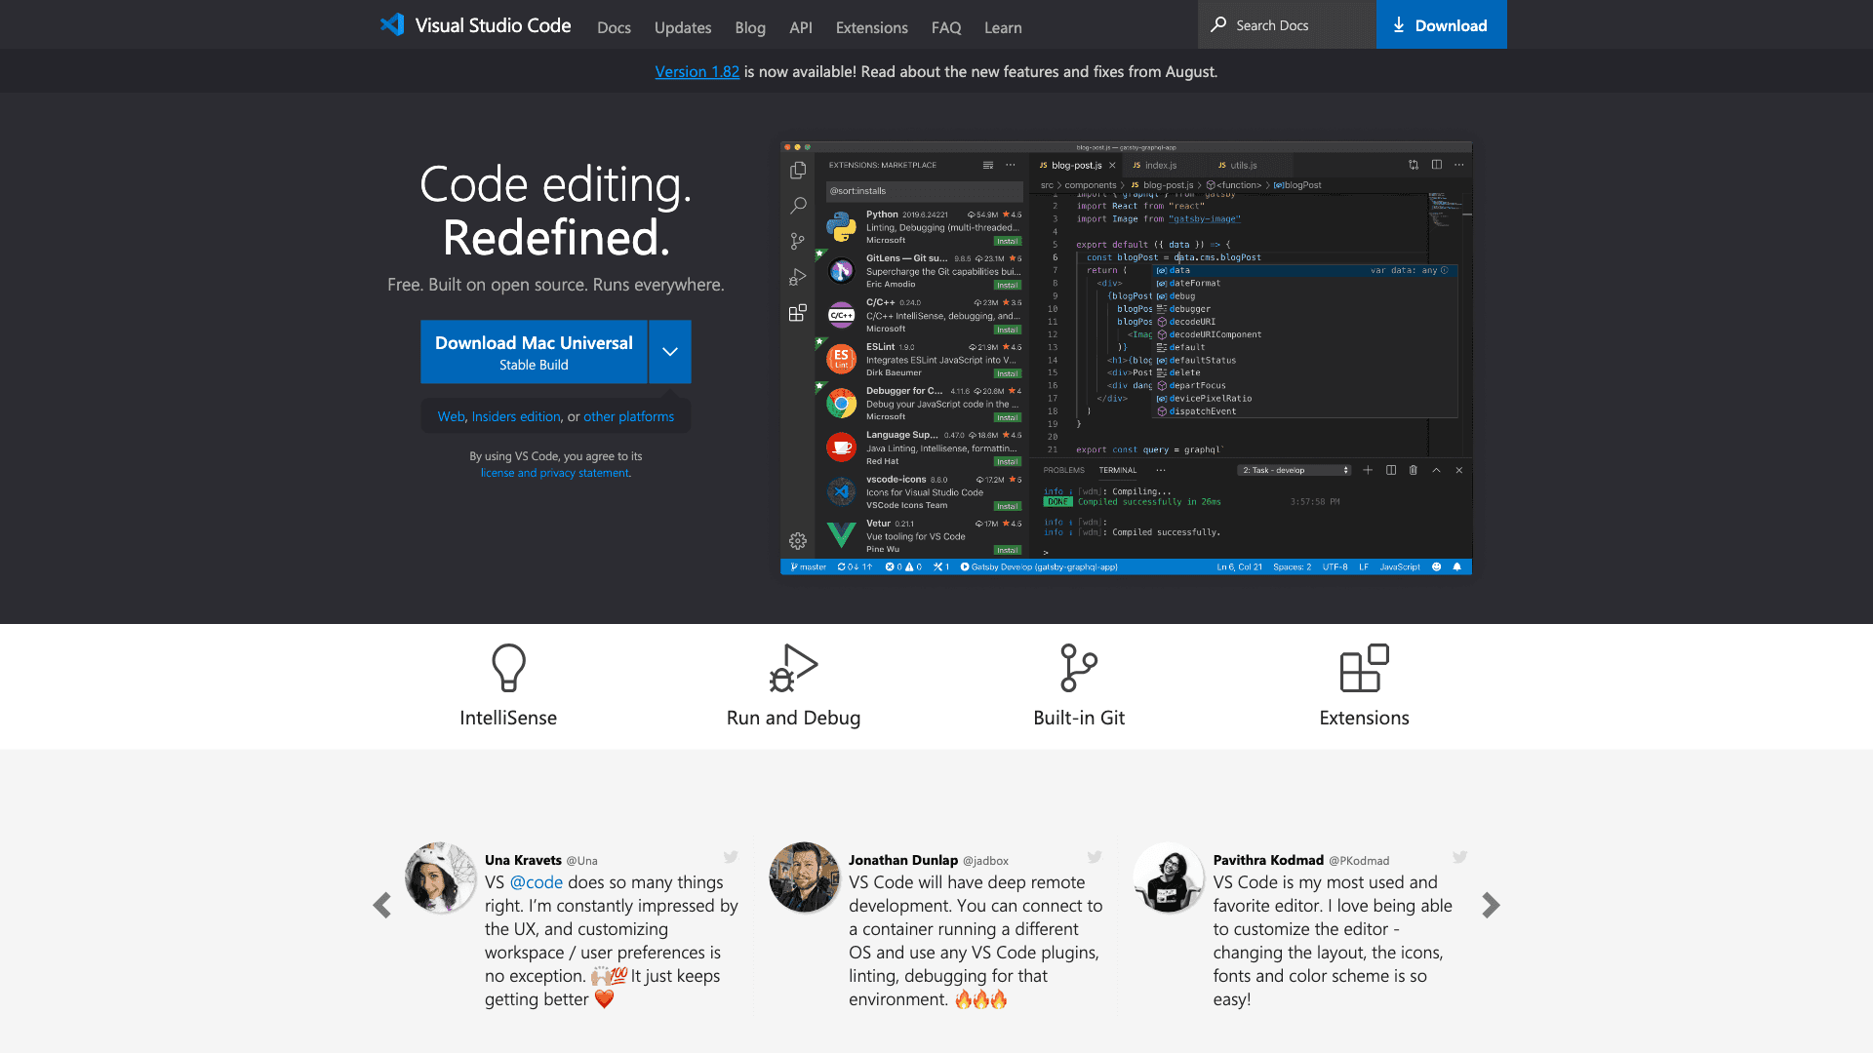Viewport: 1873px width, 1053px height.
Task: Open the Web version link
Action: [451, 416]
